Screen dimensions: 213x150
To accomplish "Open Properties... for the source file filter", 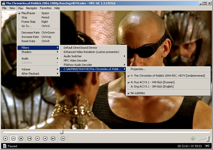I will click(138, 69).
